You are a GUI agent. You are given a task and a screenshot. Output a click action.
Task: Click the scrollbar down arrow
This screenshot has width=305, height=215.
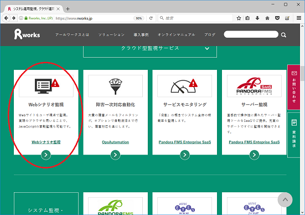[x=302, y=213]
